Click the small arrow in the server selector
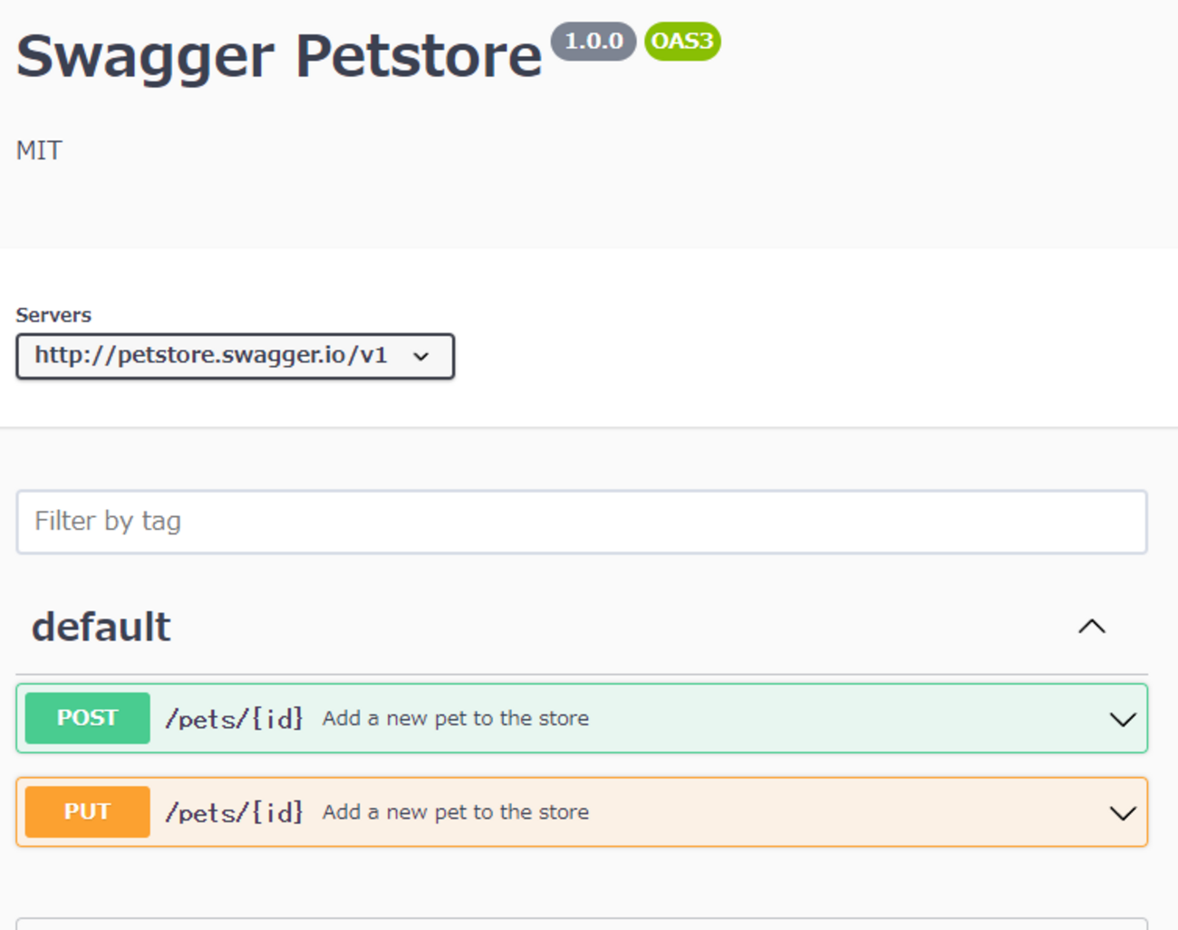Image resolution: width=1178 pixels, height=930 pixels. 421,357
